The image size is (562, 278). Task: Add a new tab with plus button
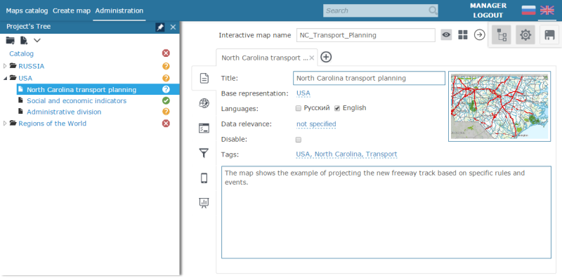coord(326,57)
